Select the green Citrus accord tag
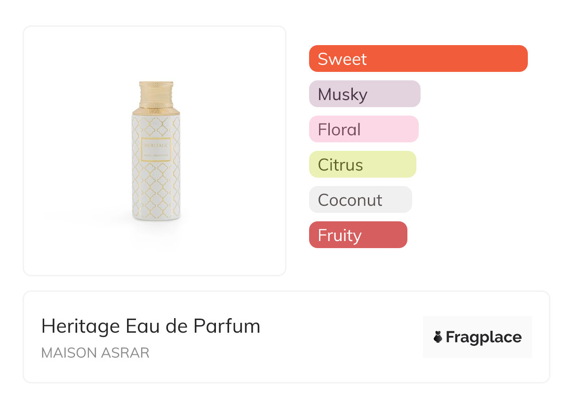Viewport: 573px width, 406px height. click(362, 164)
